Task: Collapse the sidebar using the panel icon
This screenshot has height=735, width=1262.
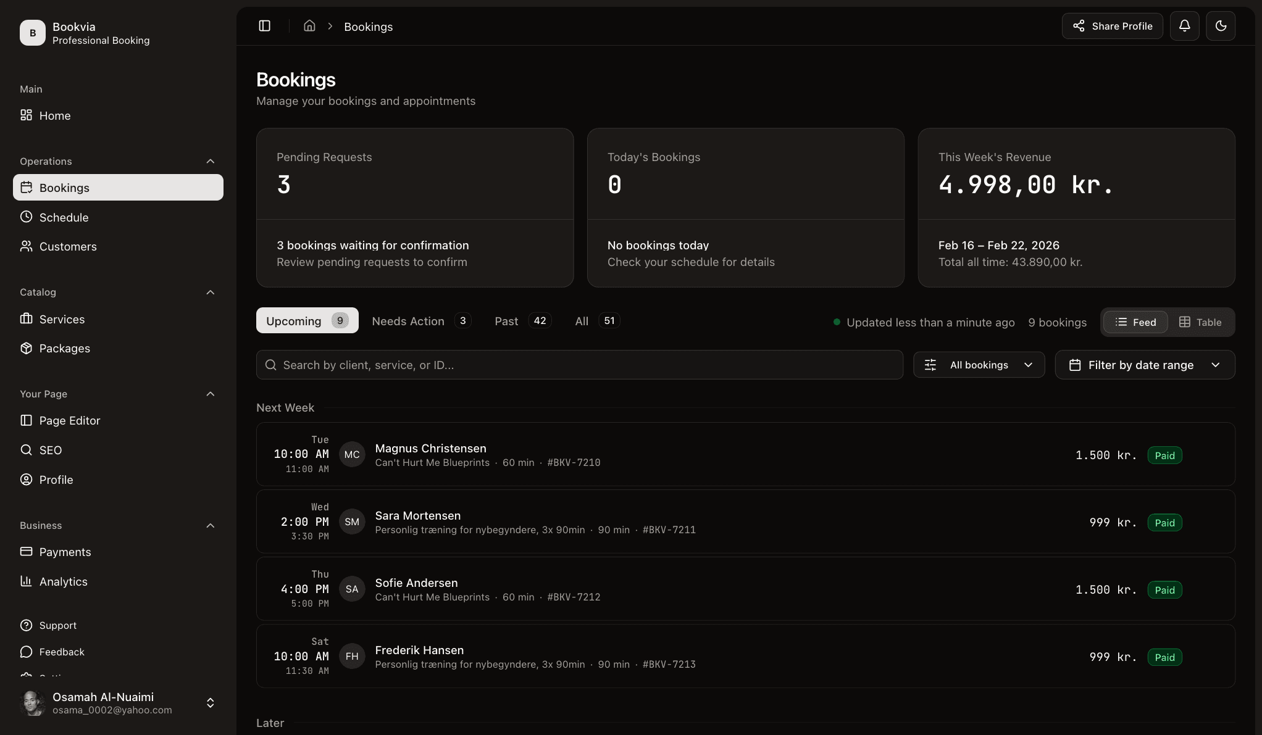Action: [x=264, y=26]
